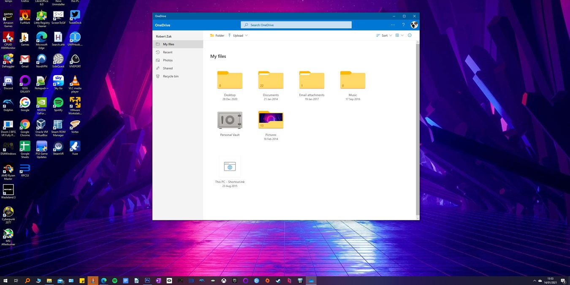Viewport: 570px width, 285px height.
Task: Click the Robert Zak account name
Action: 163,36
